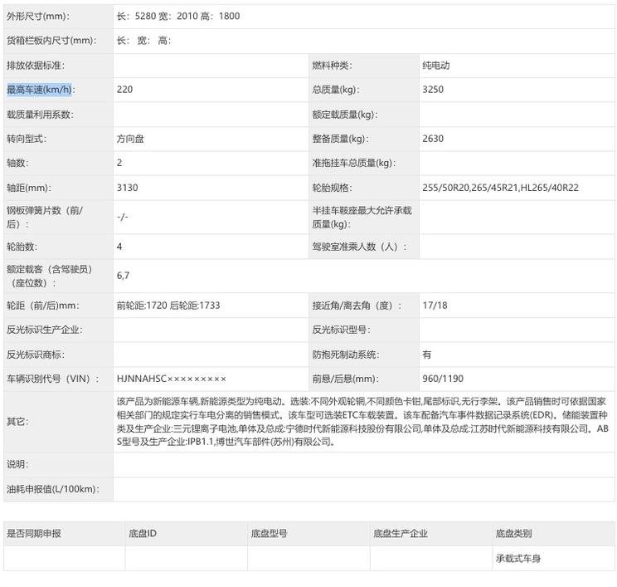Click the seating capacity value 6,7
The height and width of the screenshot is (587, 617).
(123, 276)
